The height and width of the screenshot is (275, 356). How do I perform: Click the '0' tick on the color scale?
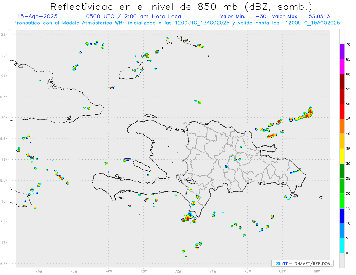click(347, 253)
